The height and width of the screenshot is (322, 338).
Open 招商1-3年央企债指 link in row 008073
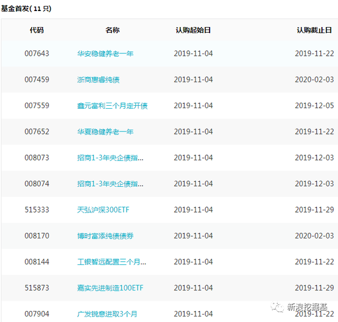pos(110,158)
